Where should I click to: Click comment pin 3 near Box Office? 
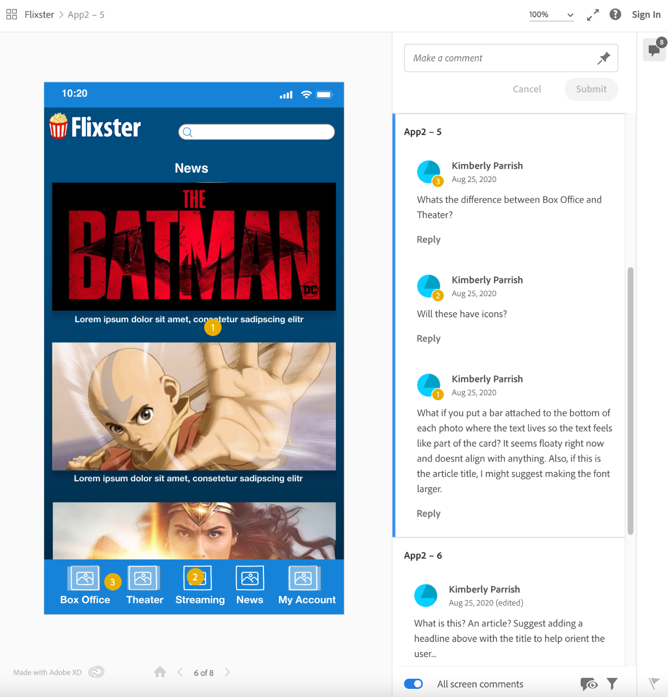112,582
